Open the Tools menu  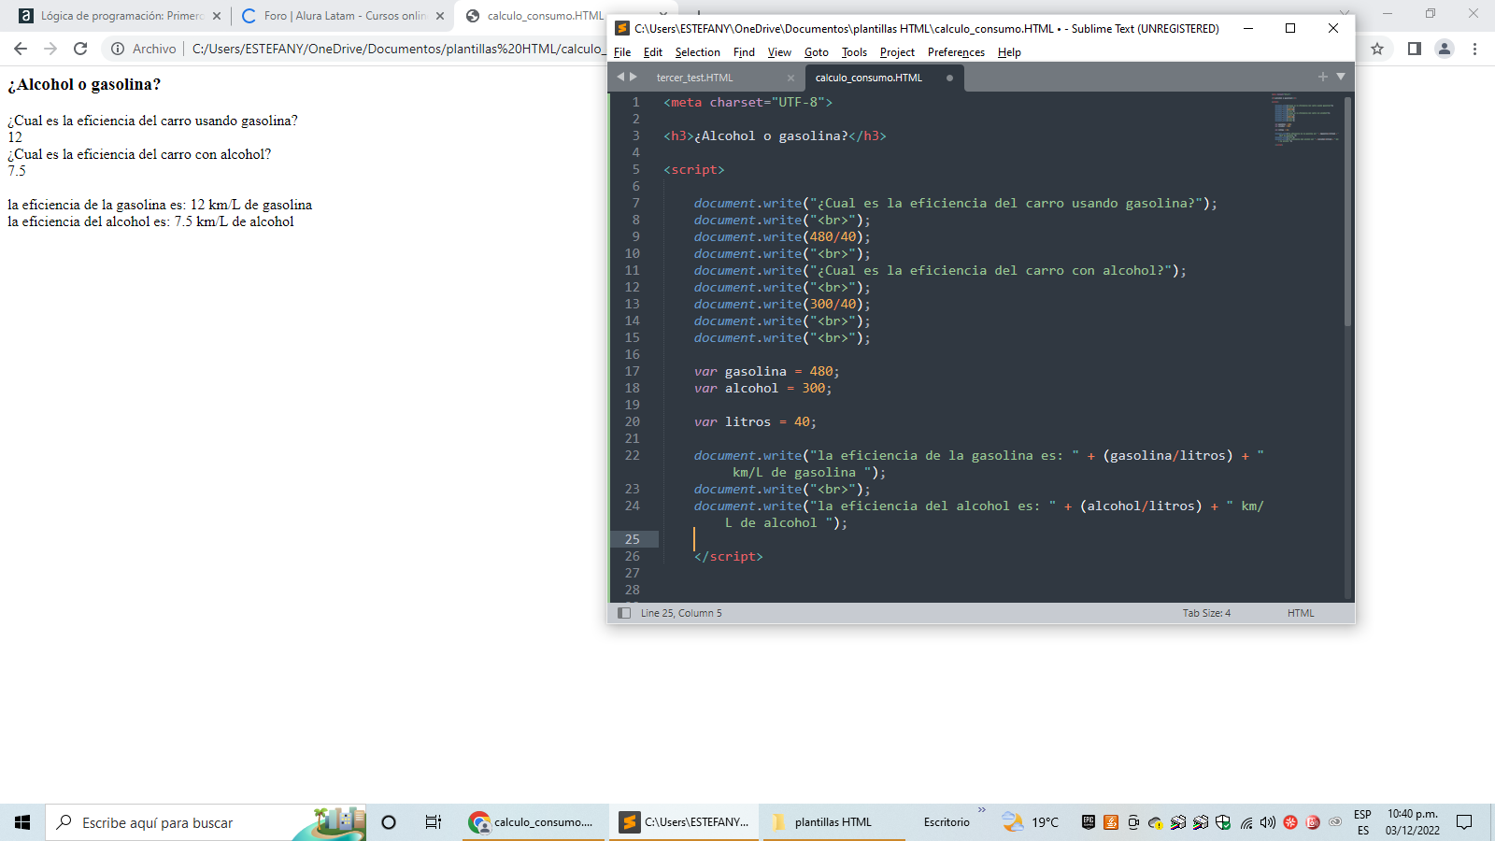pos(854,52)
